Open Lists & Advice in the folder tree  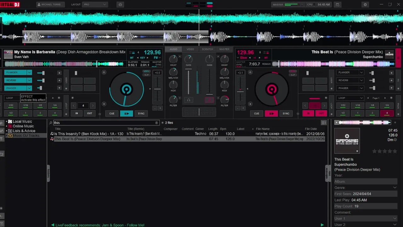[x=24, y=131]
